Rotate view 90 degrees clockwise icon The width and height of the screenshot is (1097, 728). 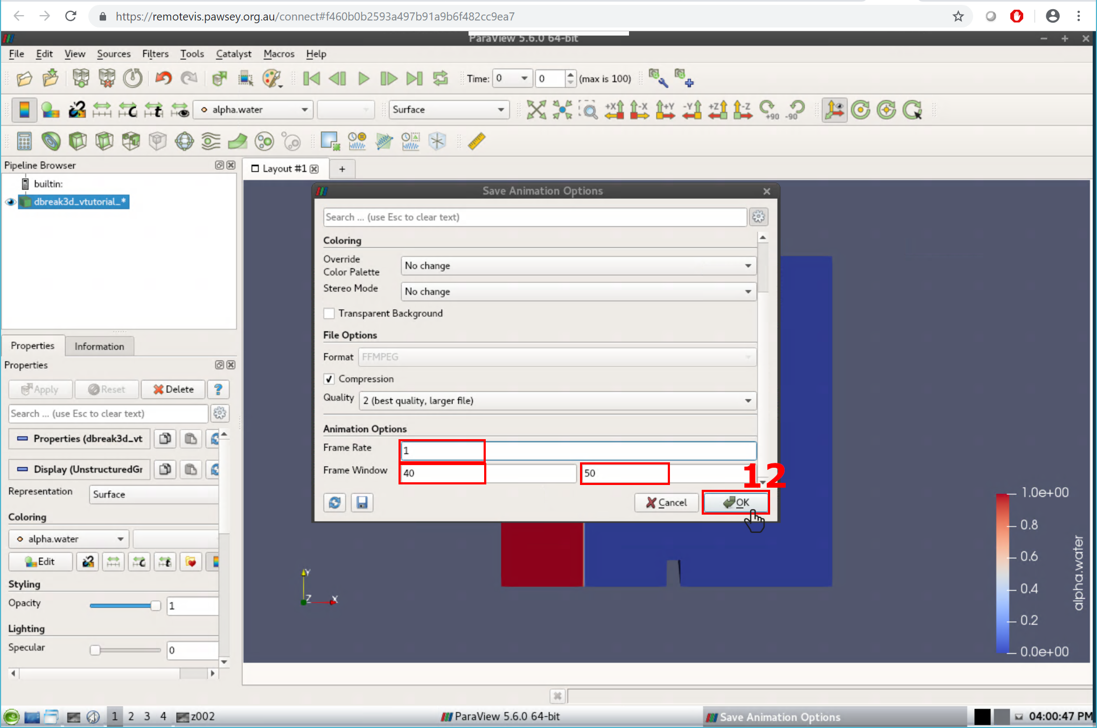pos(769,110)
